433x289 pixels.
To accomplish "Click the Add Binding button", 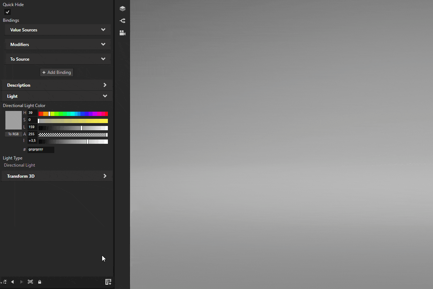I will coord(56,72).
